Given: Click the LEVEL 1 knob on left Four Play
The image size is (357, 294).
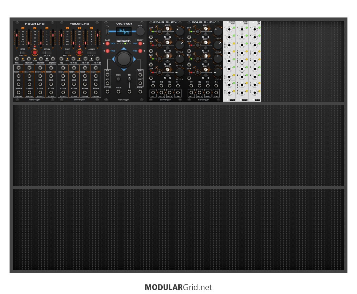Looking at the screenshot, I should click(180, 31).
